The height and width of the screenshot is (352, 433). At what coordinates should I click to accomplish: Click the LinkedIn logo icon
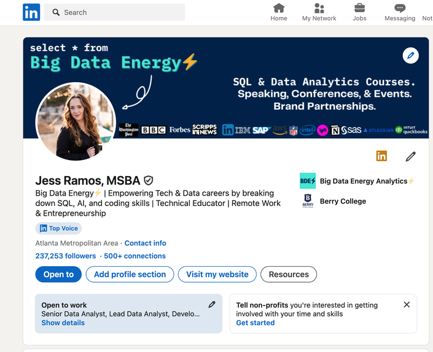tap(31, 12)
